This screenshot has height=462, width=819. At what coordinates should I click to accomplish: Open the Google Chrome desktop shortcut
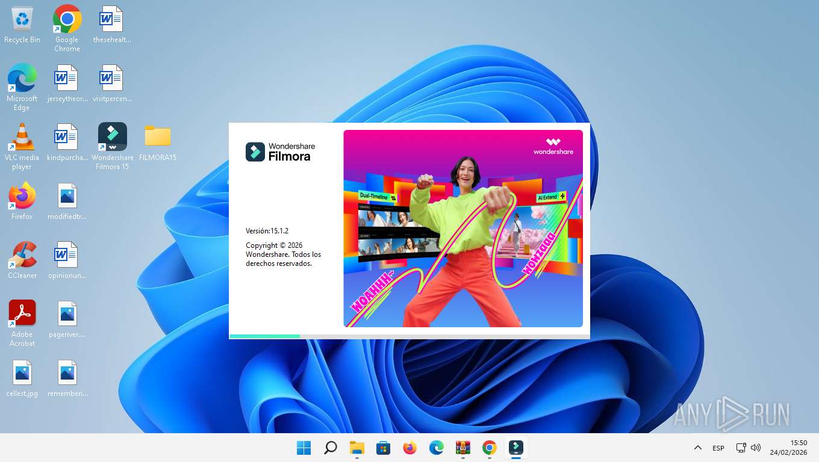[67, 28]
